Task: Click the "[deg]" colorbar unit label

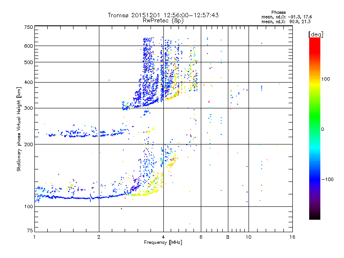Action: click(x=316, y=34)
